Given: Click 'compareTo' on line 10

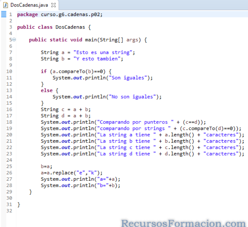Looking at the screenshot, I should (72, 71).
